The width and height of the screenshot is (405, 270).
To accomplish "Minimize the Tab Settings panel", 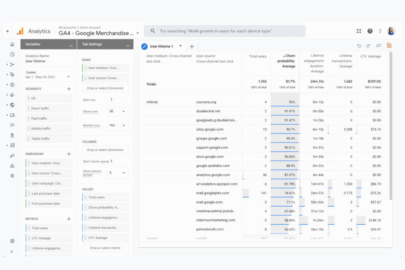I will click(x=128, y=46).
